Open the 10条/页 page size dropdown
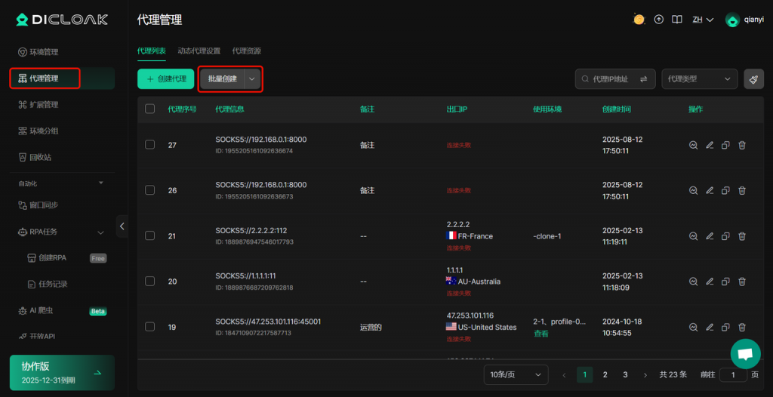Image resolution: width=773 pixels, height=397 pixels. [x=516, y=375]
